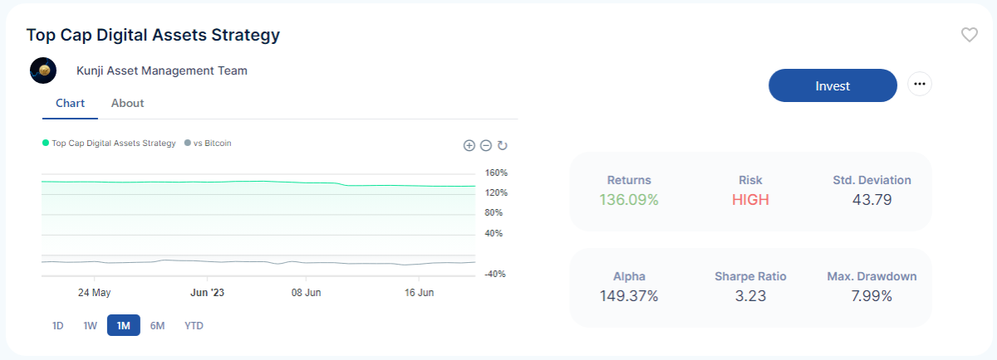Viewport: 997px width, 360px height.
Task: Select the 1W time range
Action: pos(91,326)
